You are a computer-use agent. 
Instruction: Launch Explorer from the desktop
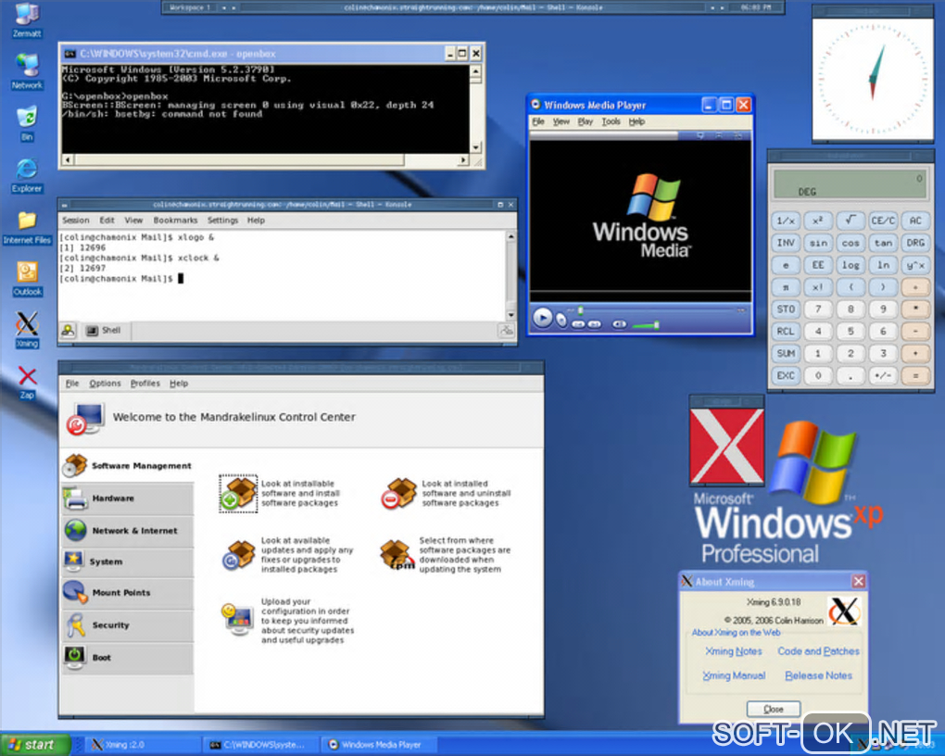tap(27, 175)
